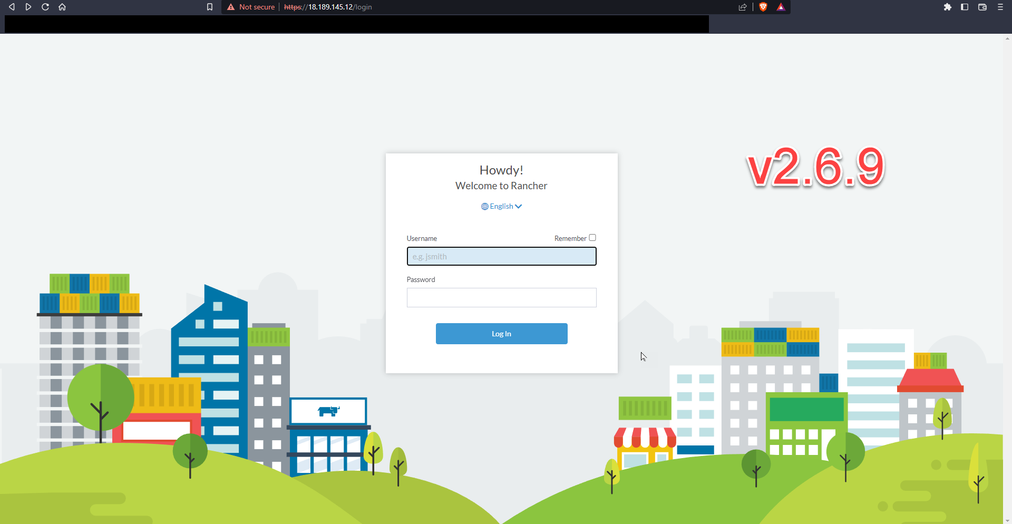Bookmark this page via the bookmark icon
Viewport: 1012px width, 524px height.
point(210,7)
